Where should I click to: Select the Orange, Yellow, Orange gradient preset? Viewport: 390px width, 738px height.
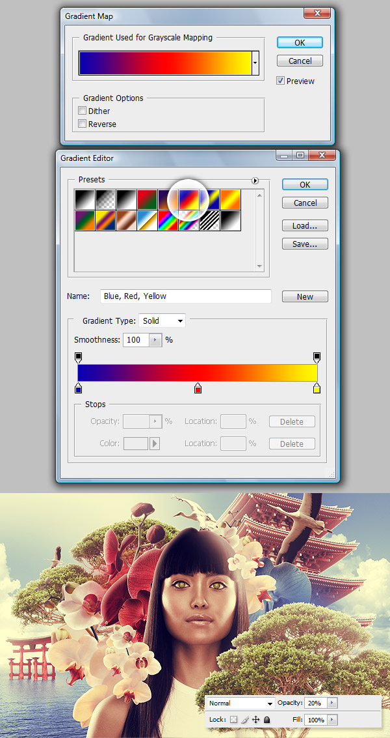pyautogui.click(x=230, y=199)
